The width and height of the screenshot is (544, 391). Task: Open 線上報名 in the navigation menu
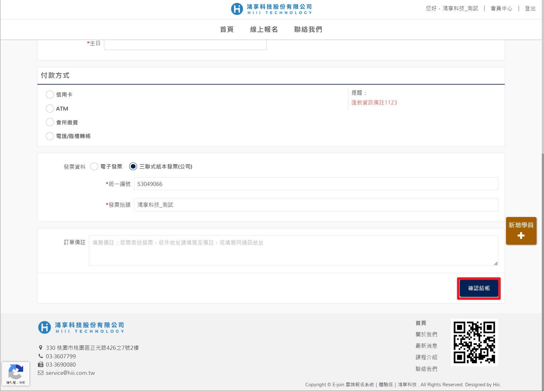coord(264,29)
